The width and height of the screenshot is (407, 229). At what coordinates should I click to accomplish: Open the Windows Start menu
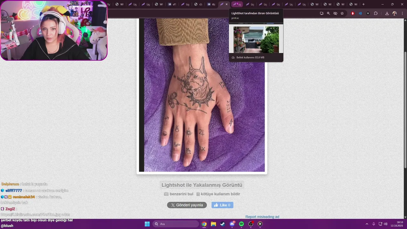(147, 224)
